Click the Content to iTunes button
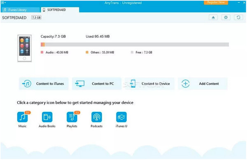Screen dimensions: 247x160 coord(44,83)
